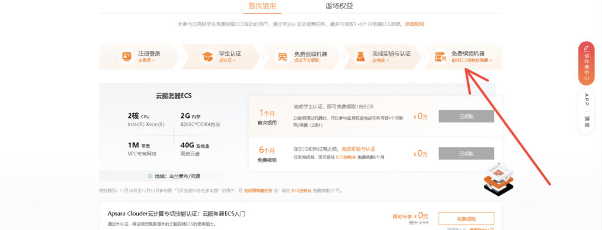Click the 40G 系统盘 spec text
The height and width of the screenshot is (230, 602).
coord(195,146)
